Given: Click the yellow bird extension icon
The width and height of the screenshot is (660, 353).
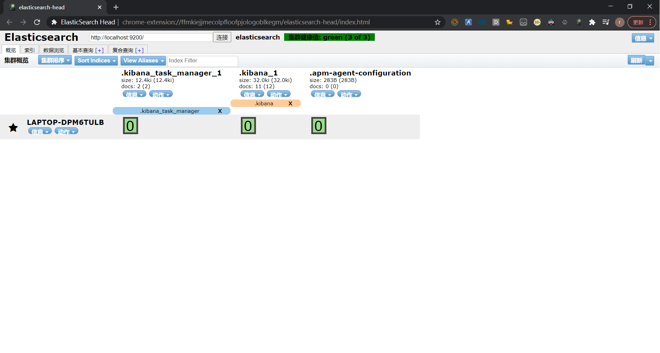Looking at the screenshot, I should 510,22.
